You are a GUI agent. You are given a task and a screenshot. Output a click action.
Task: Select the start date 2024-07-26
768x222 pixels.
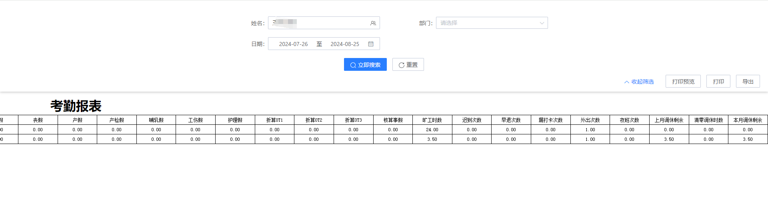pos(293,44)
